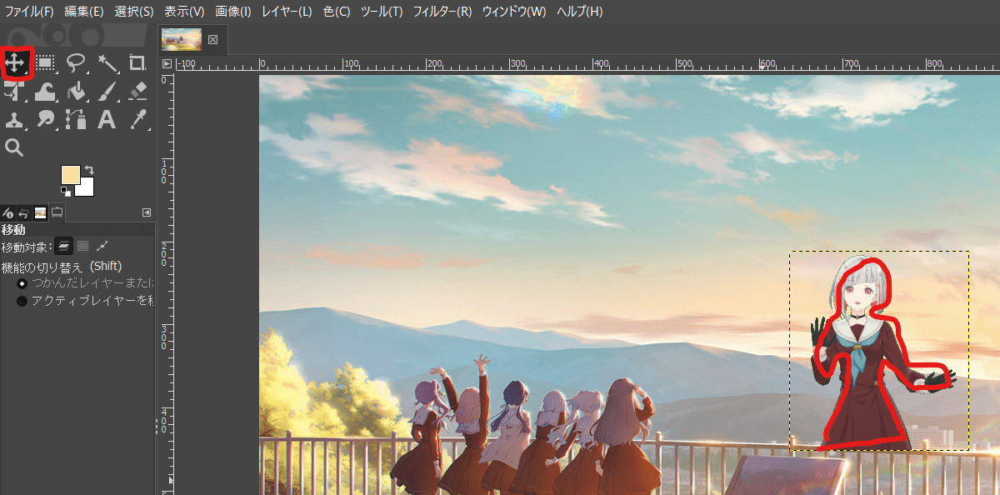Select the Smudge tool
This screenshot has width=1000, height=495.
coord(46,119)
